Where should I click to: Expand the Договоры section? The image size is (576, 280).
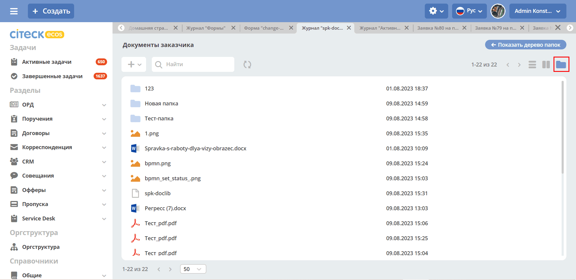[104, 133]
